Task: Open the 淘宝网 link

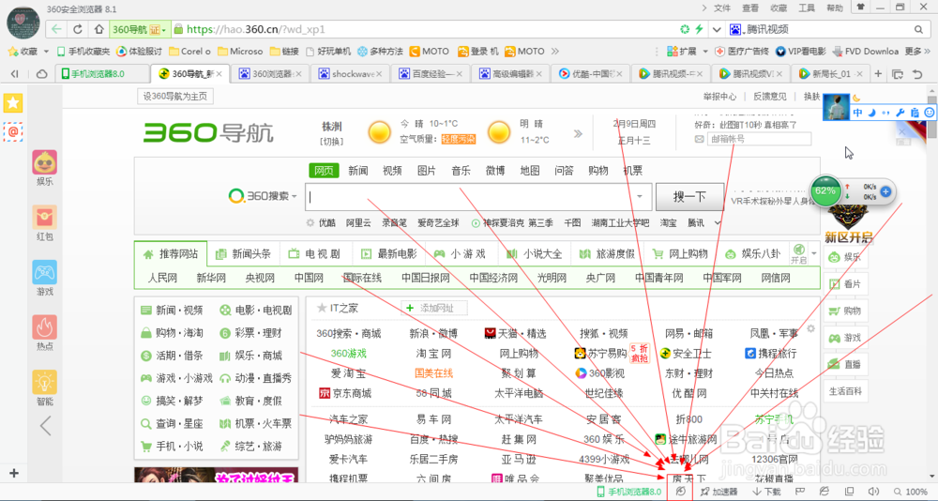Action: click(433, 354)
